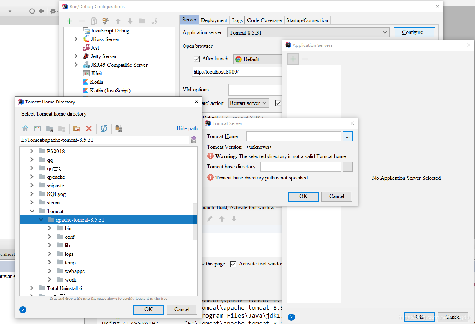Open the Default browser dropdown
The image size is (475, 324).
[257, 59]
